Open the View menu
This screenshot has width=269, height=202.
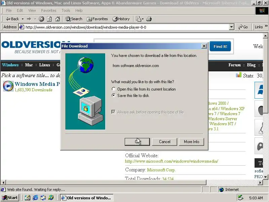point(32,10)
